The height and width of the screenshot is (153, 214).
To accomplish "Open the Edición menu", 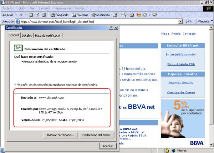I will pyautogui.click(x=21, y=8).
